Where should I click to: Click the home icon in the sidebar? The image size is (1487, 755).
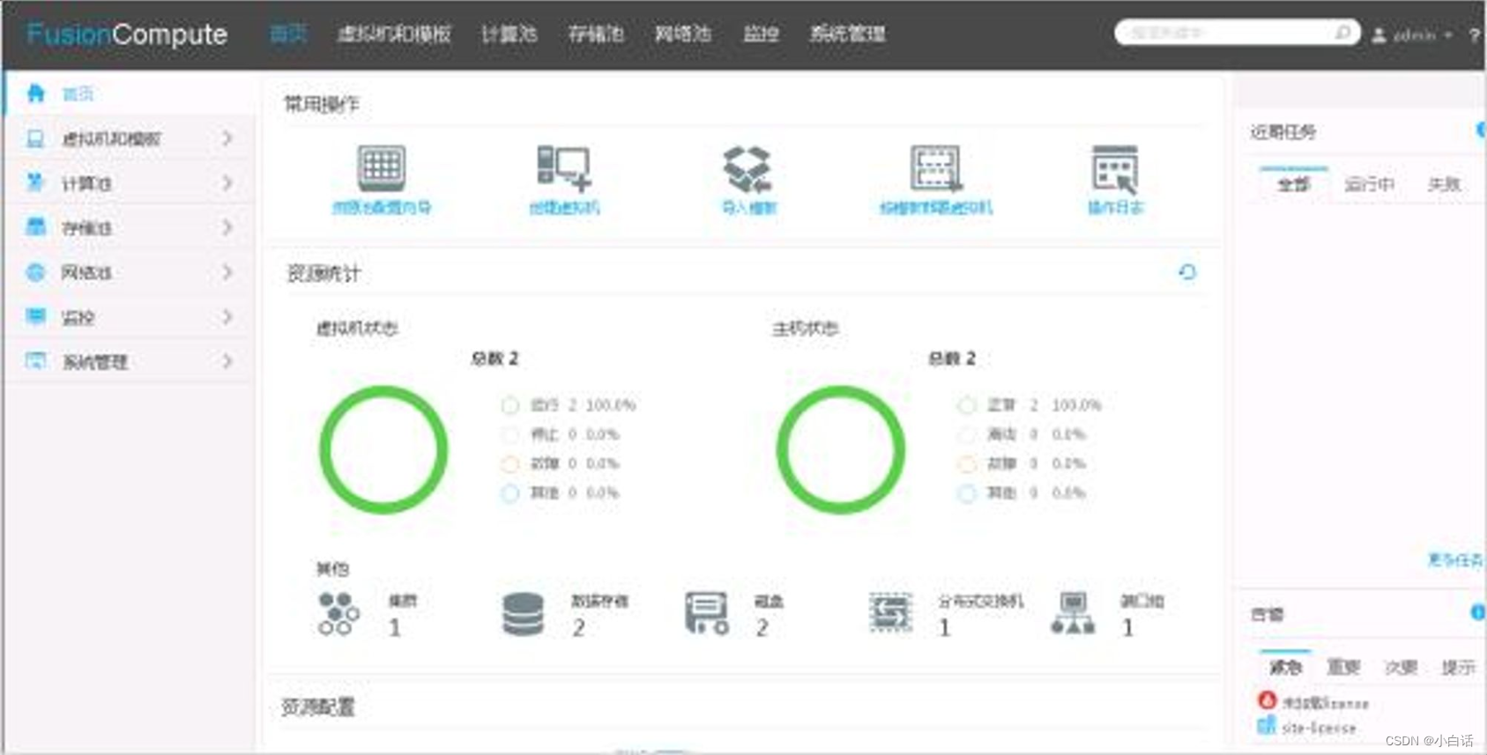coord(35,93)
